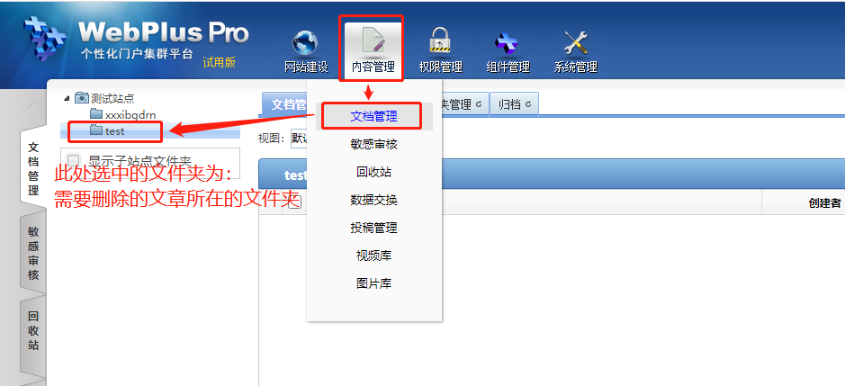Screen dimensions: 845x386
Task: Open 敏感审核 menu entry
Action: (x=374, y=145)
